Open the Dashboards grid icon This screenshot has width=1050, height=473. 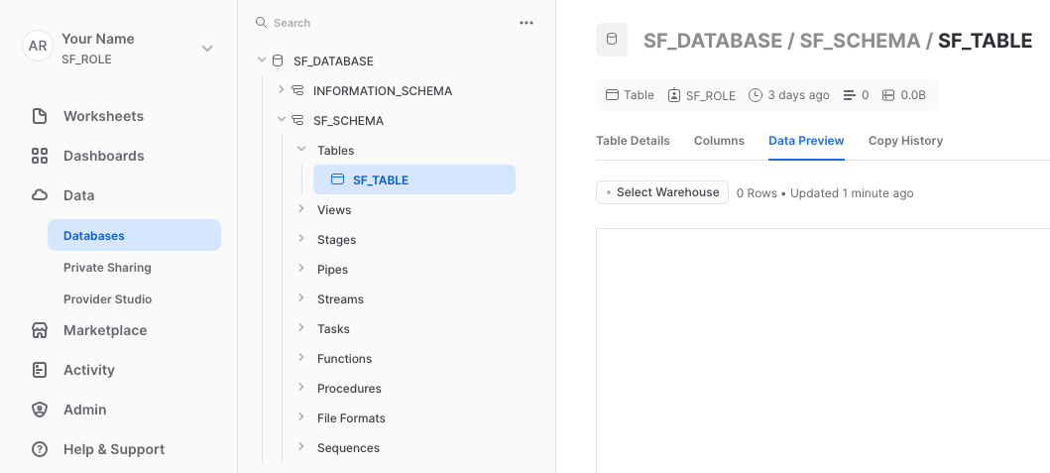(40, 156)
